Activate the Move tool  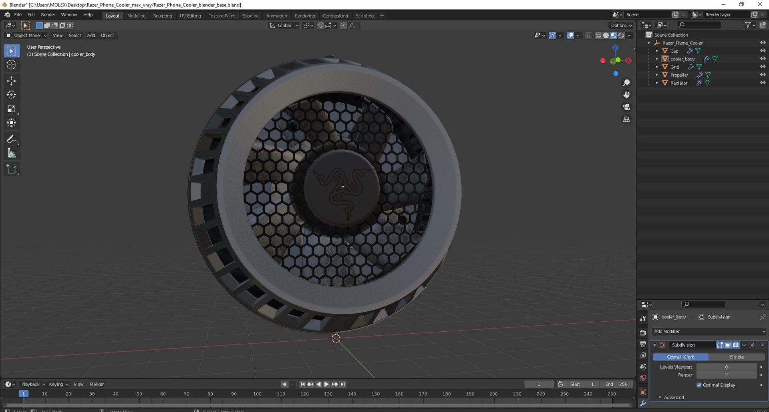click(x=11, y=81)
